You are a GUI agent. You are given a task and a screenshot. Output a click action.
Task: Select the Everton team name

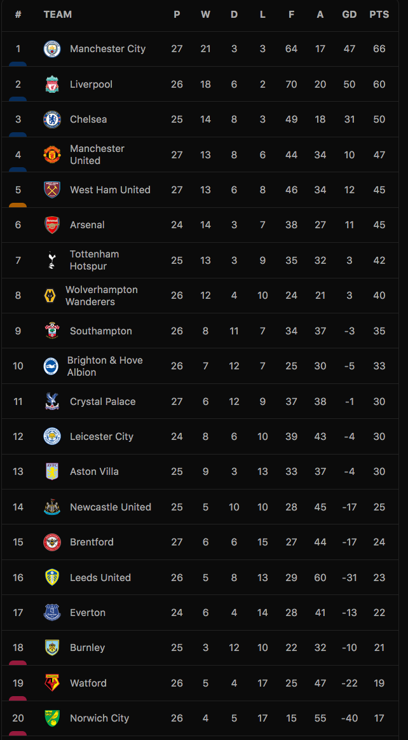88,613
